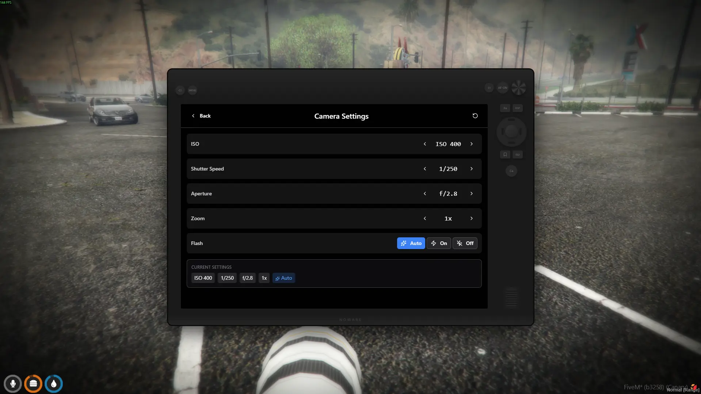The height and width of the screenshot is (394, 701).
Task: Turn flash On
Action: tap(439, 243)
